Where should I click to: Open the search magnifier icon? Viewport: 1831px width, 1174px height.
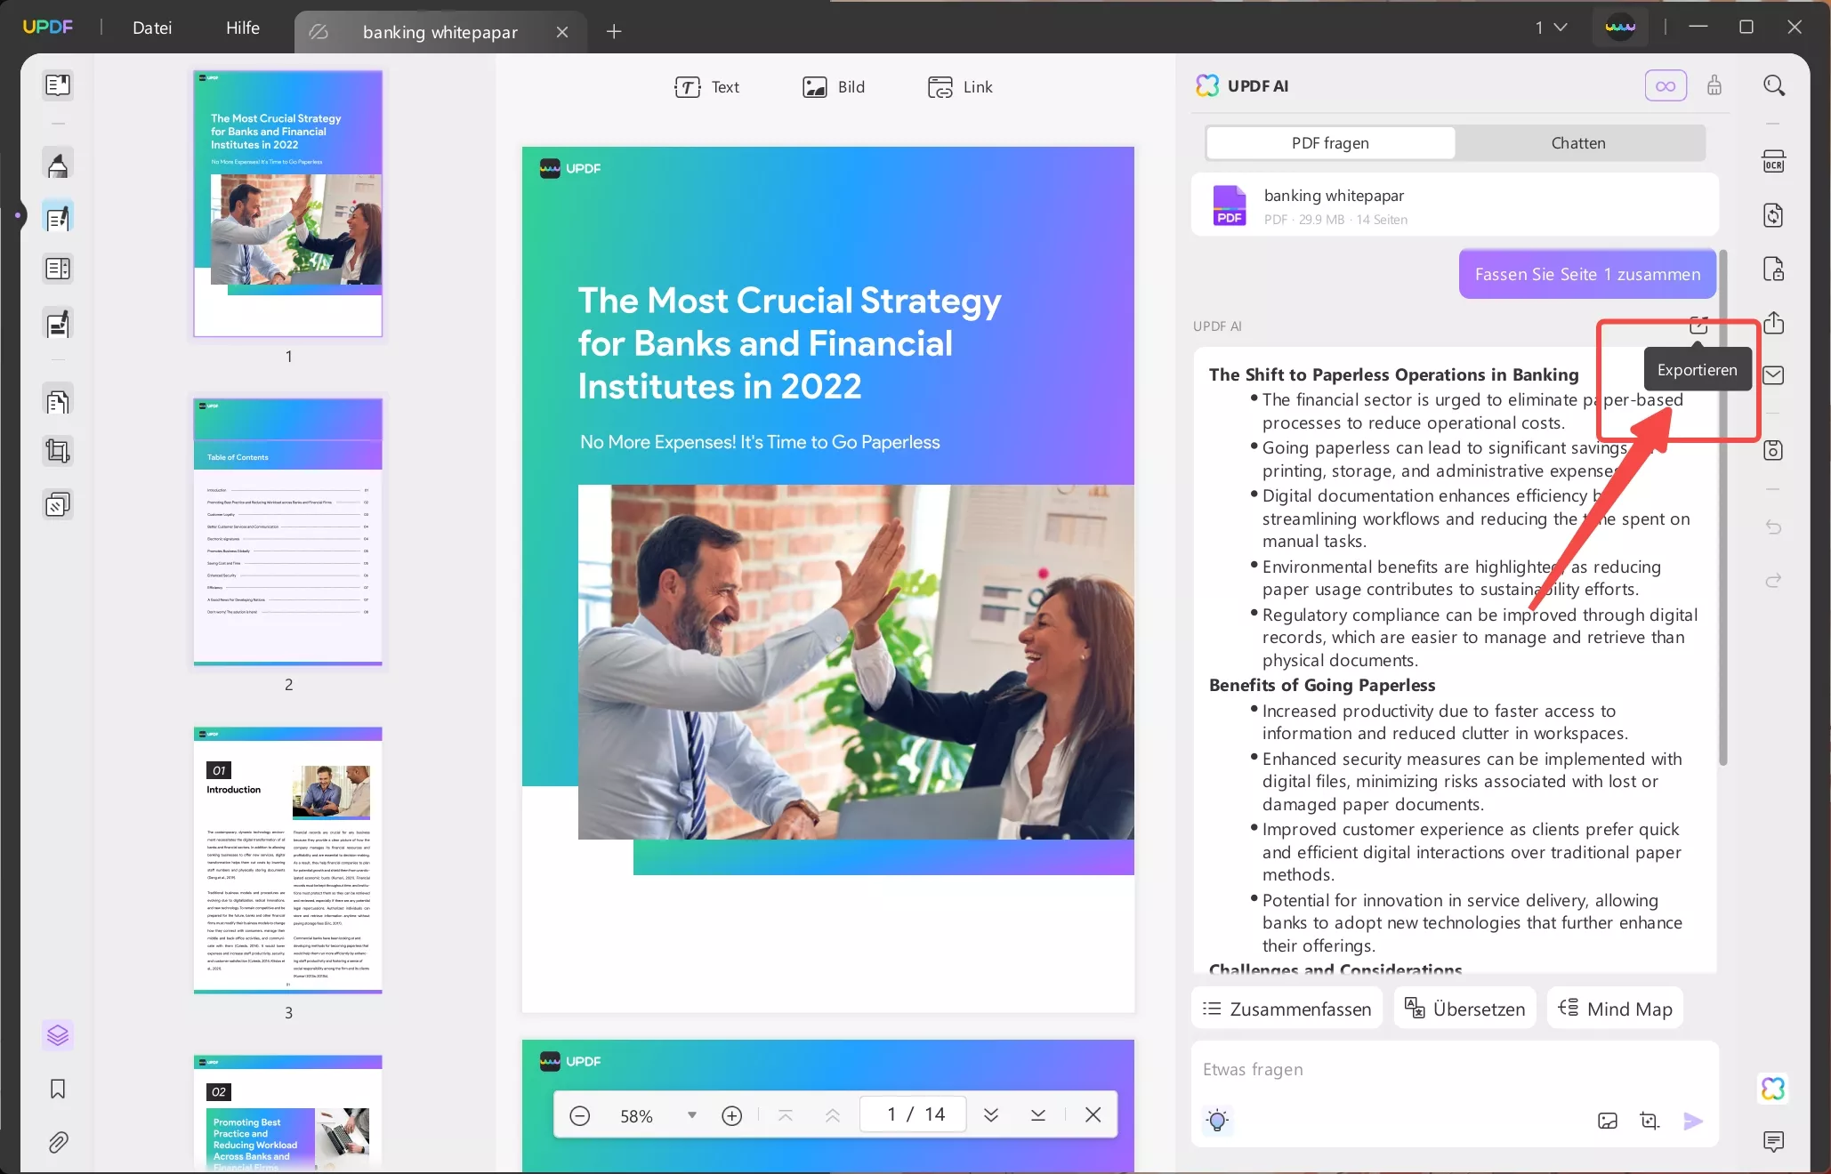coord(1773,86)
